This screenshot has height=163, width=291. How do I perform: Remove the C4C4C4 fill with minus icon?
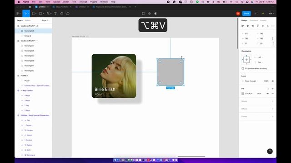273,94
